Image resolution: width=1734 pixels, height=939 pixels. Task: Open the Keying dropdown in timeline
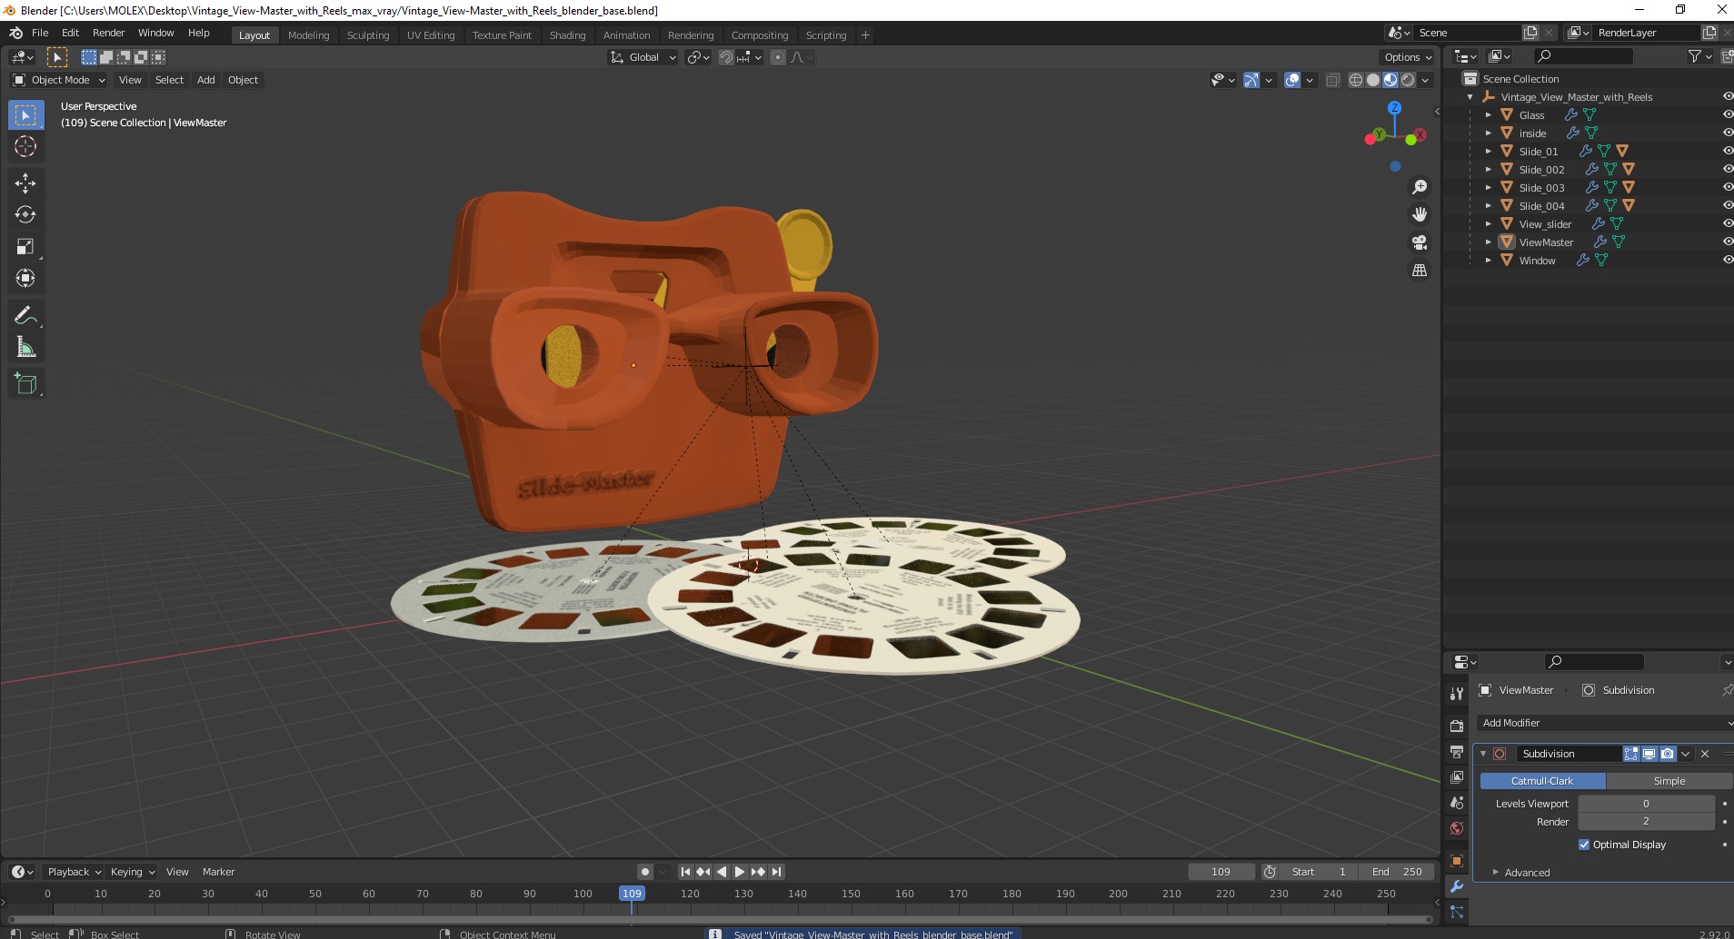pos(132,872)
